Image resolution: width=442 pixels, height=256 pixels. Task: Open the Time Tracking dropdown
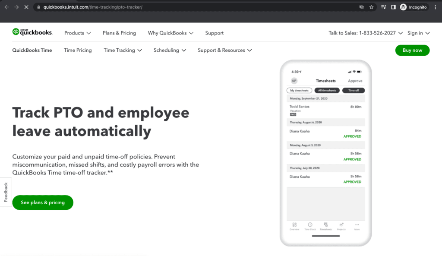coord(123,50)
